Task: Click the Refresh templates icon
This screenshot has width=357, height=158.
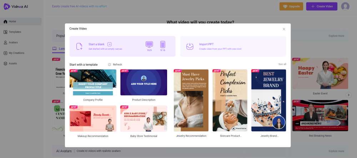Action: (110, 65)
